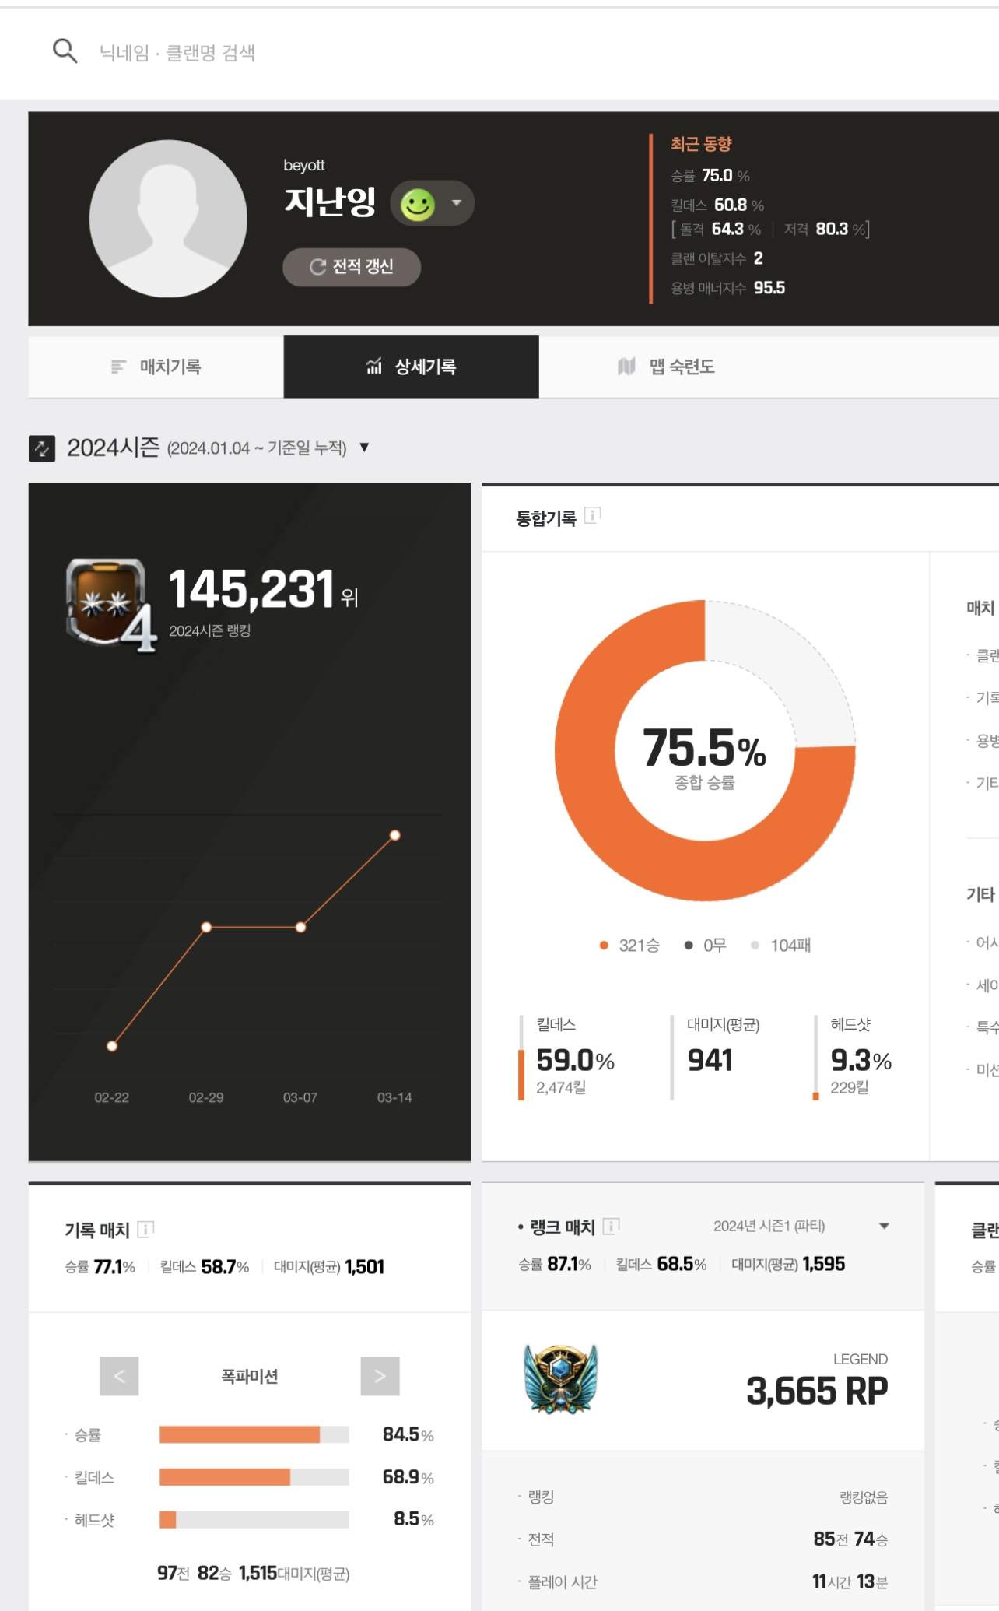Screen dimensions: 999x1611
Task: Click the 03-14 point on ranking graph
Action: (395, 835)
